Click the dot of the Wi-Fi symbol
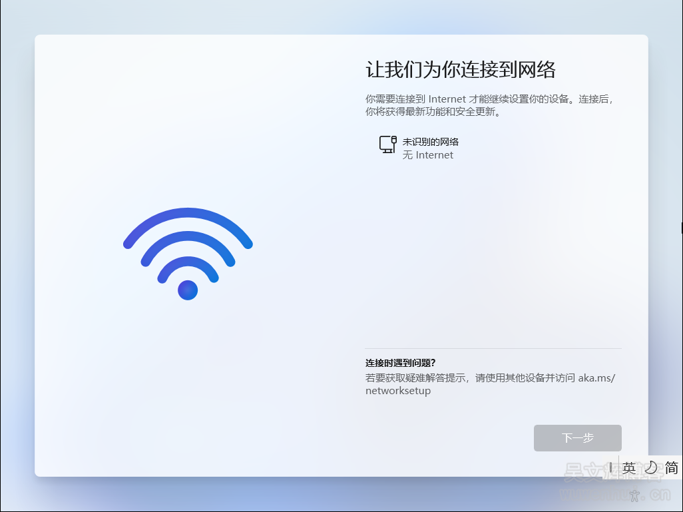This screenshot has width=683, height=512. coord(188,290)
